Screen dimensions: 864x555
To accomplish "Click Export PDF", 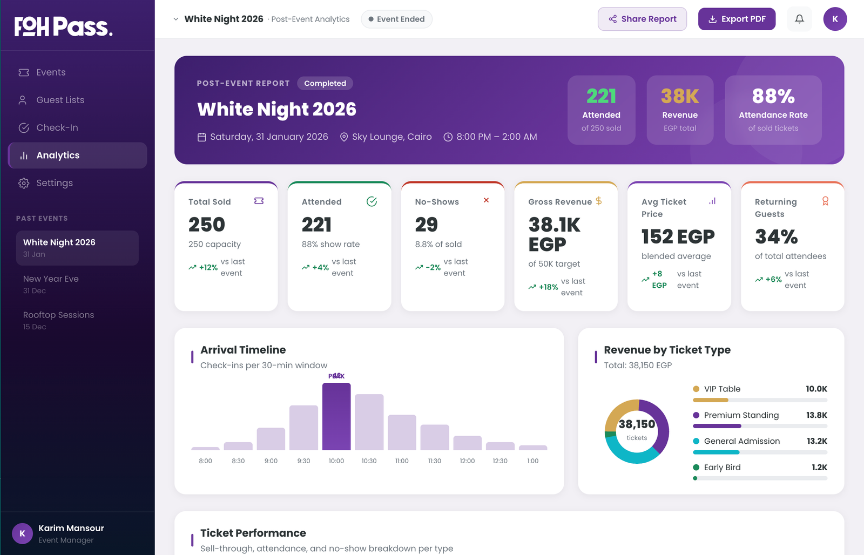I will tap(737, 18).
